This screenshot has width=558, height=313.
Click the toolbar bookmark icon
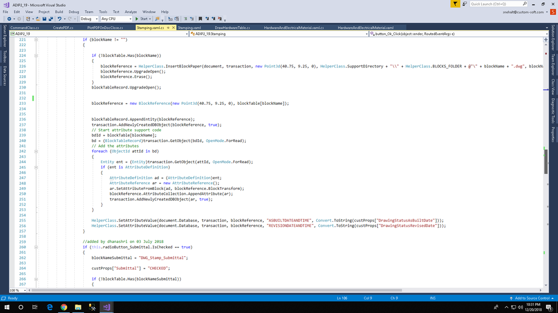(x=199, y=19)
